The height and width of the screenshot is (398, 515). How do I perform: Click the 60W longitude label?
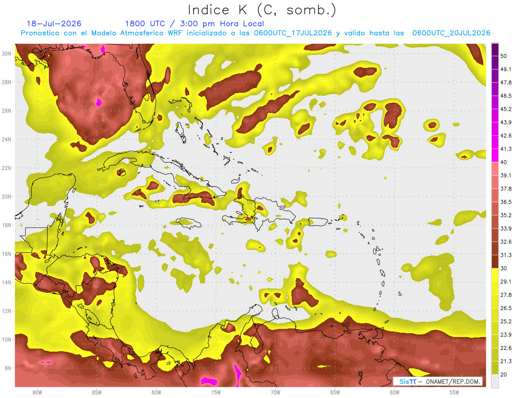click(395, 392)
